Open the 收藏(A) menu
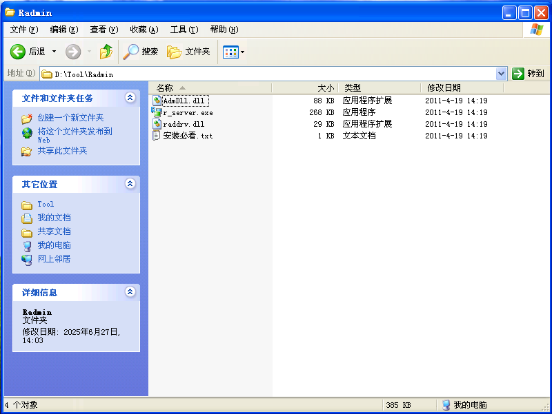This screenshot has height=414, width=552. (144, 30)
